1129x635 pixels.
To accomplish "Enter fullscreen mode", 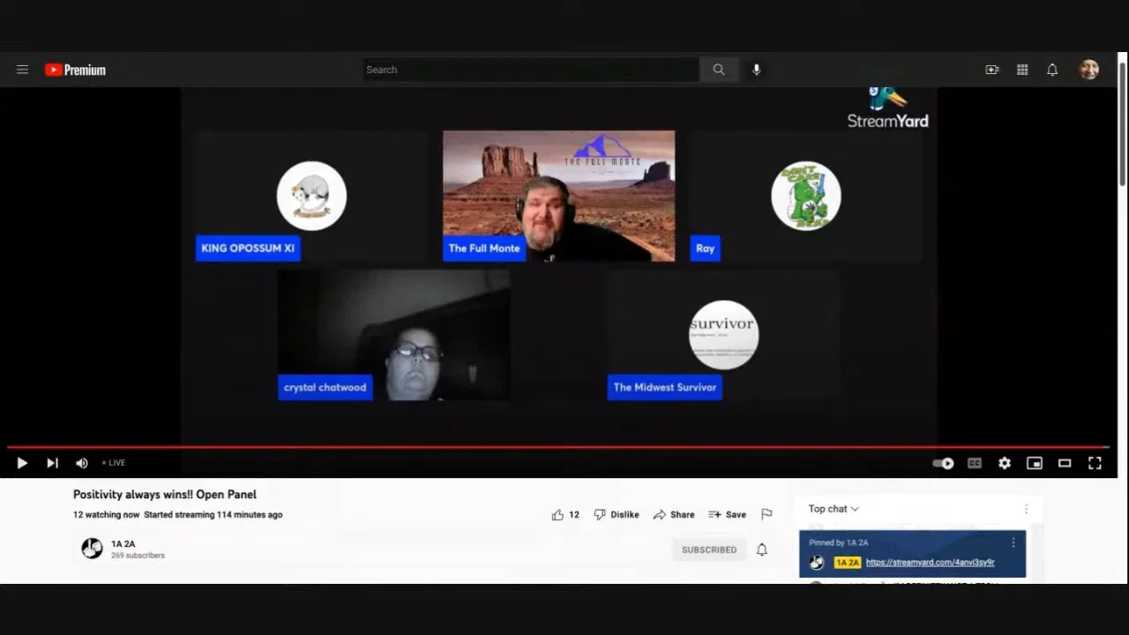I will pos(1095,463).
